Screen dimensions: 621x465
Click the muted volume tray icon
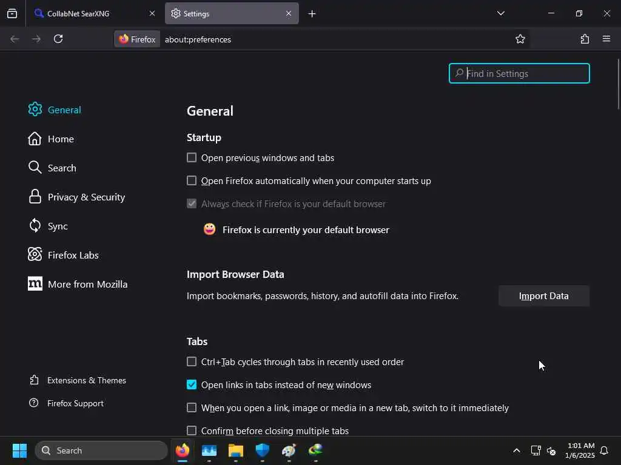click(x=551, y=450)
